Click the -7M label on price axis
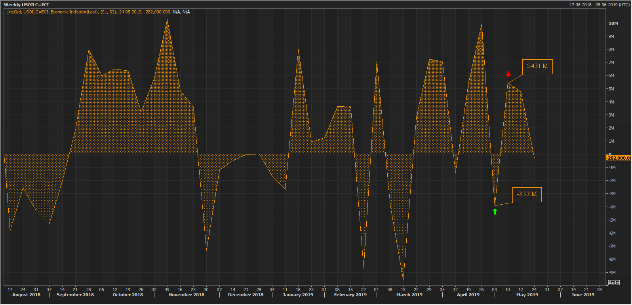Image resolution: width=632 pixels, height=305 pixels. pyautogui.click(x=612, y=246)
